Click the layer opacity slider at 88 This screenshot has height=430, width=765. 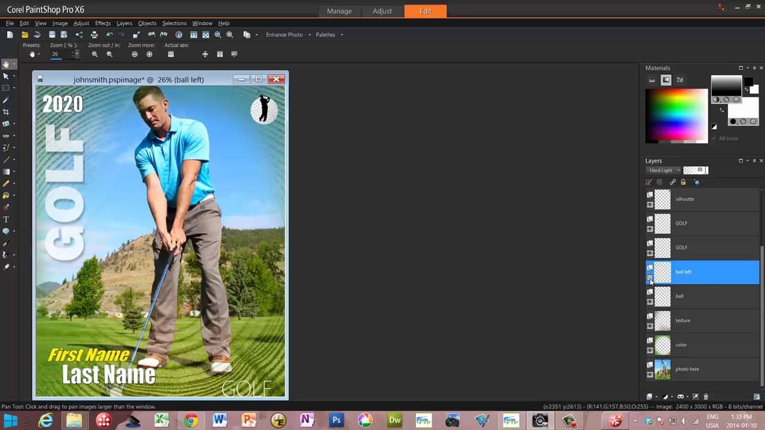point(696,170)
